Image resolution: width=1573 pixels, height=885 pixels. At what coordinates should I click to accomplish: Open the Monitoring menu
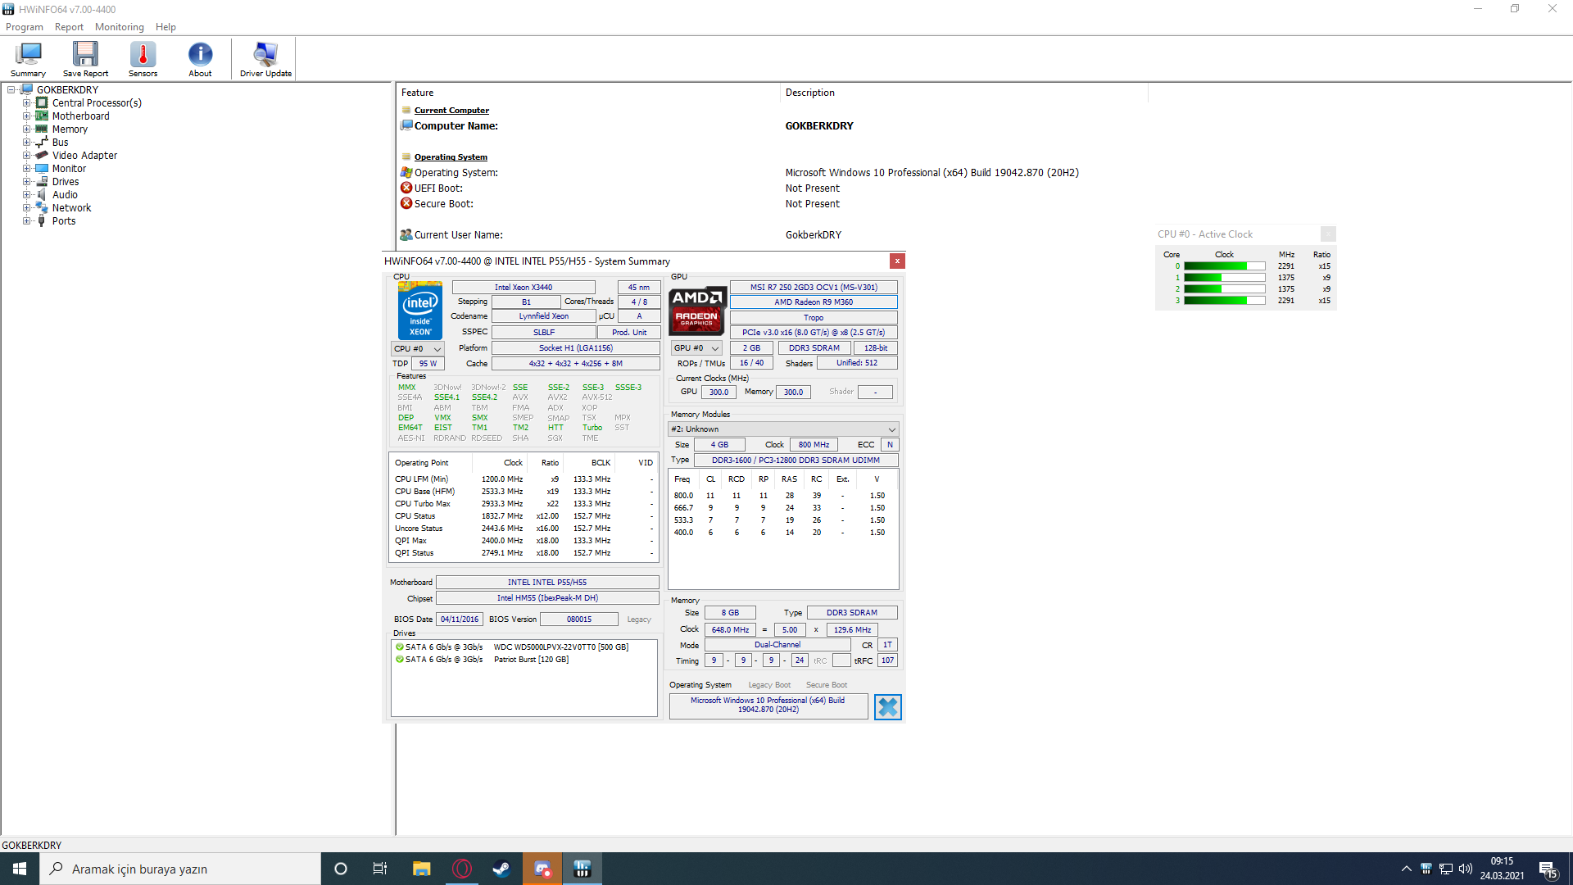(119, 27)
